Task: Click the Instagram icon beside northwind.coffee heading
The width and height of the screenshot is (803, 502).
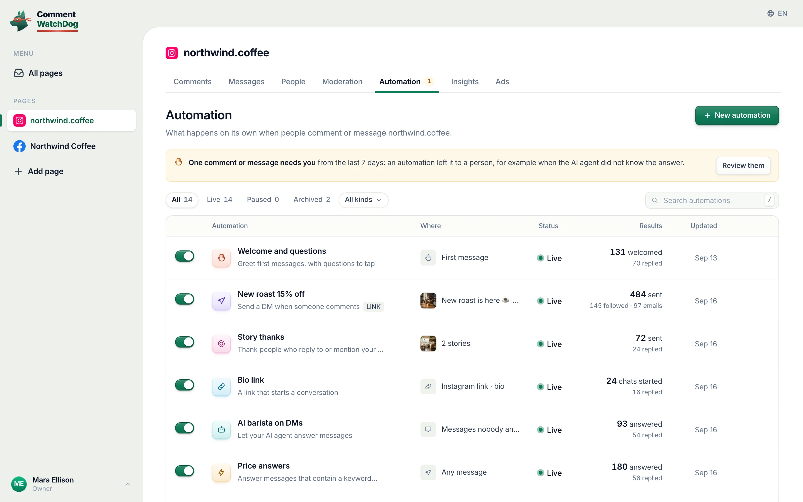Action: tap(171, 53)
